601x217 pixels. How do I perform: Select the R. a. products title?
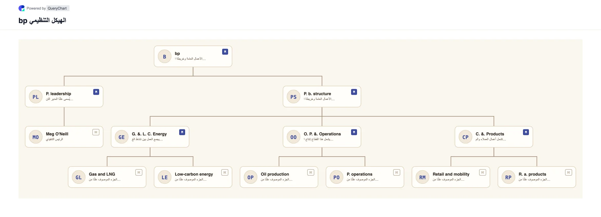(532, 174)
